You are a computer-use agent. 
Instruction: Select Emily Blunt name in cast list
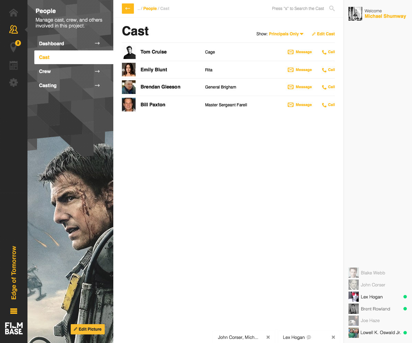pos(154,70)
